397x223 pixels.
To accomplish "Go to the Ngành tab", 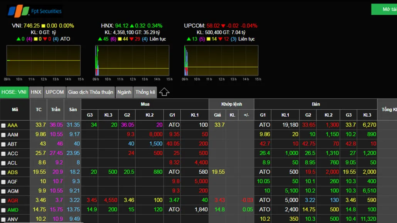I will (124, 92).
